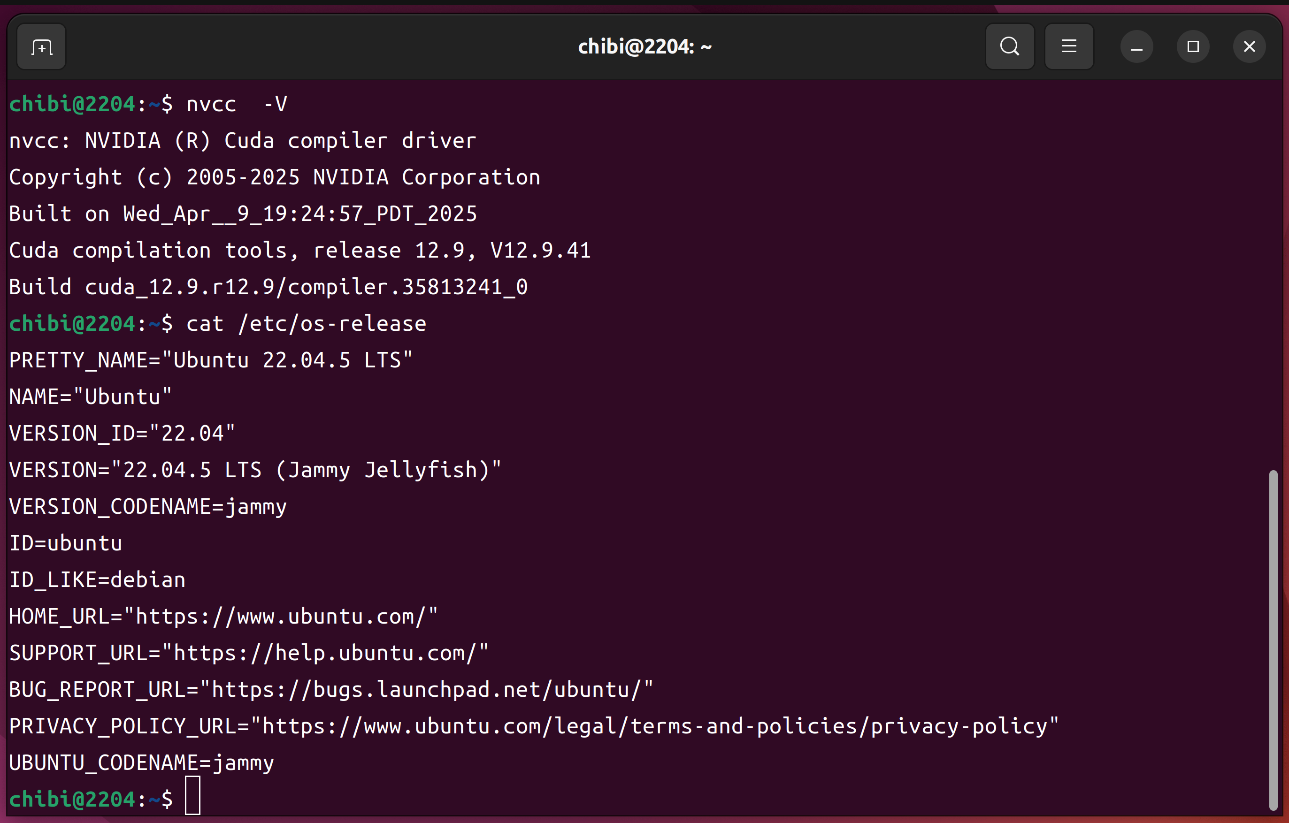Image resolution: width=1289 pixels, height=823 pixels.
Task: Open the hamburger main menu
Action: (x=1069, y=47)
